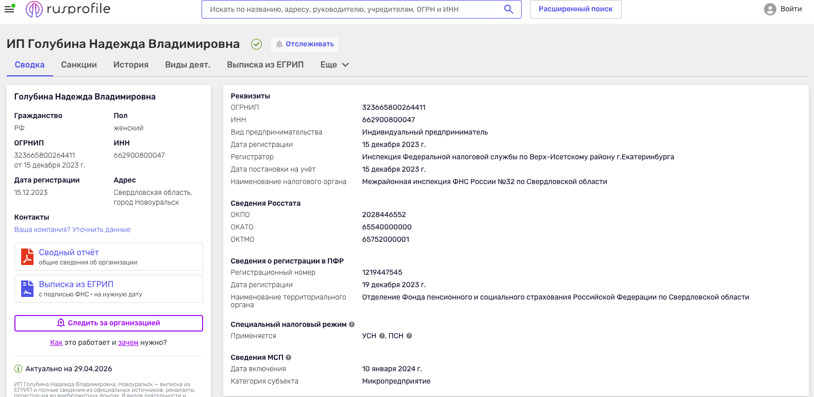Click the Следить за организацией button
Image resolution: width=814 pixels, height=397 pixels.
pyautogui.click(x=109, y=323)
